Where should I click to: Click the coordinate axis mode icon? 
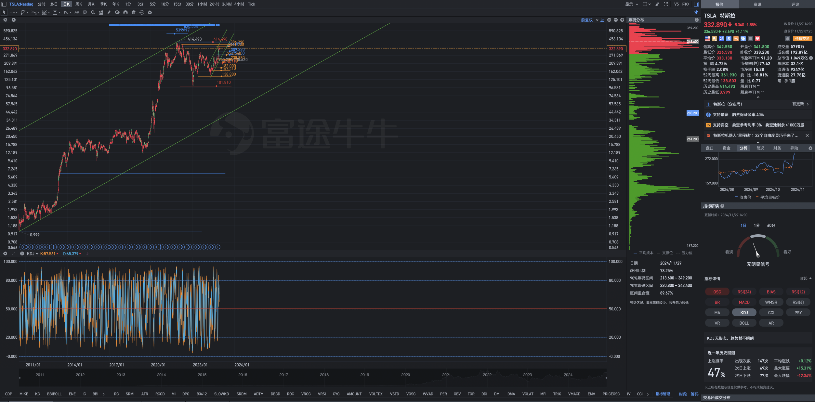[602, 20]
